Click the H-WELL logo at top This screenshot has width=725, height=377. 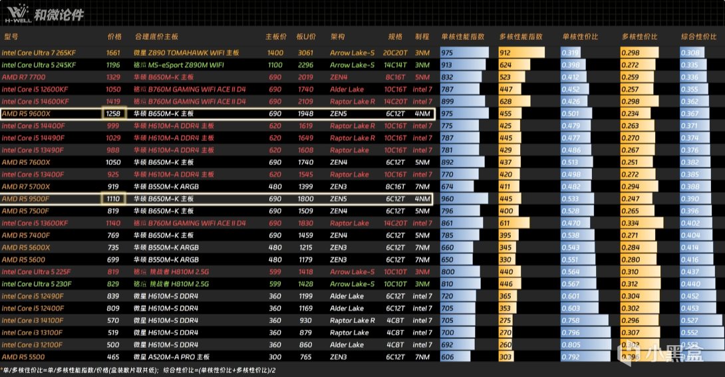[x=19, y=13]
